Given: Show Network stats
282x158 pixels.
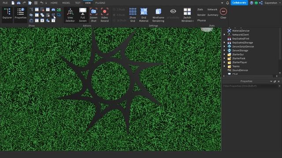Looking at the screenshot, I should point(212,10).
